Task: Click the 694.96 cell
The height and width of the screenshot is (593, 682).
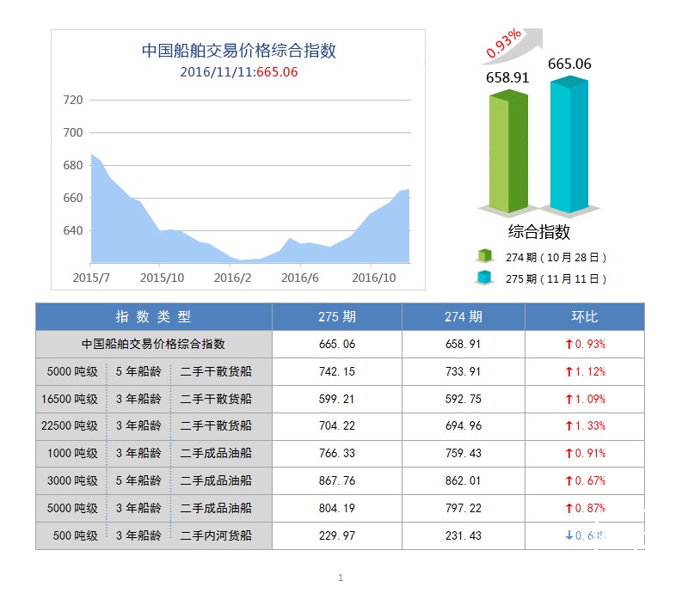Action: point(464,425)
